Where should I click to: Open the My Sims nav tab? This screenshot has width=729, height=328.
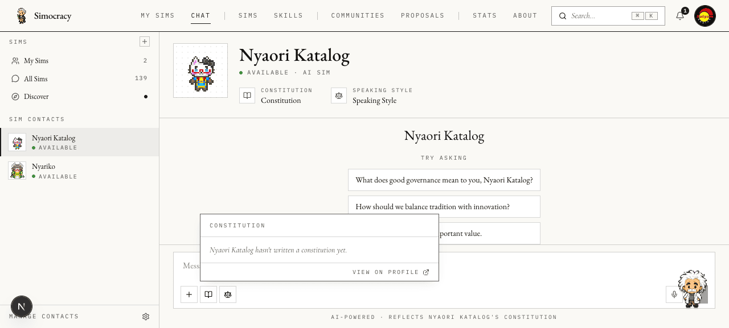tap(158, 16)
